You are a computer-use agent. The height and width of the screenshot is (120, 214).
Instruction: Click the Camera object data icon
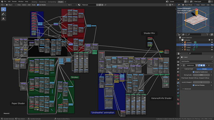195,42
